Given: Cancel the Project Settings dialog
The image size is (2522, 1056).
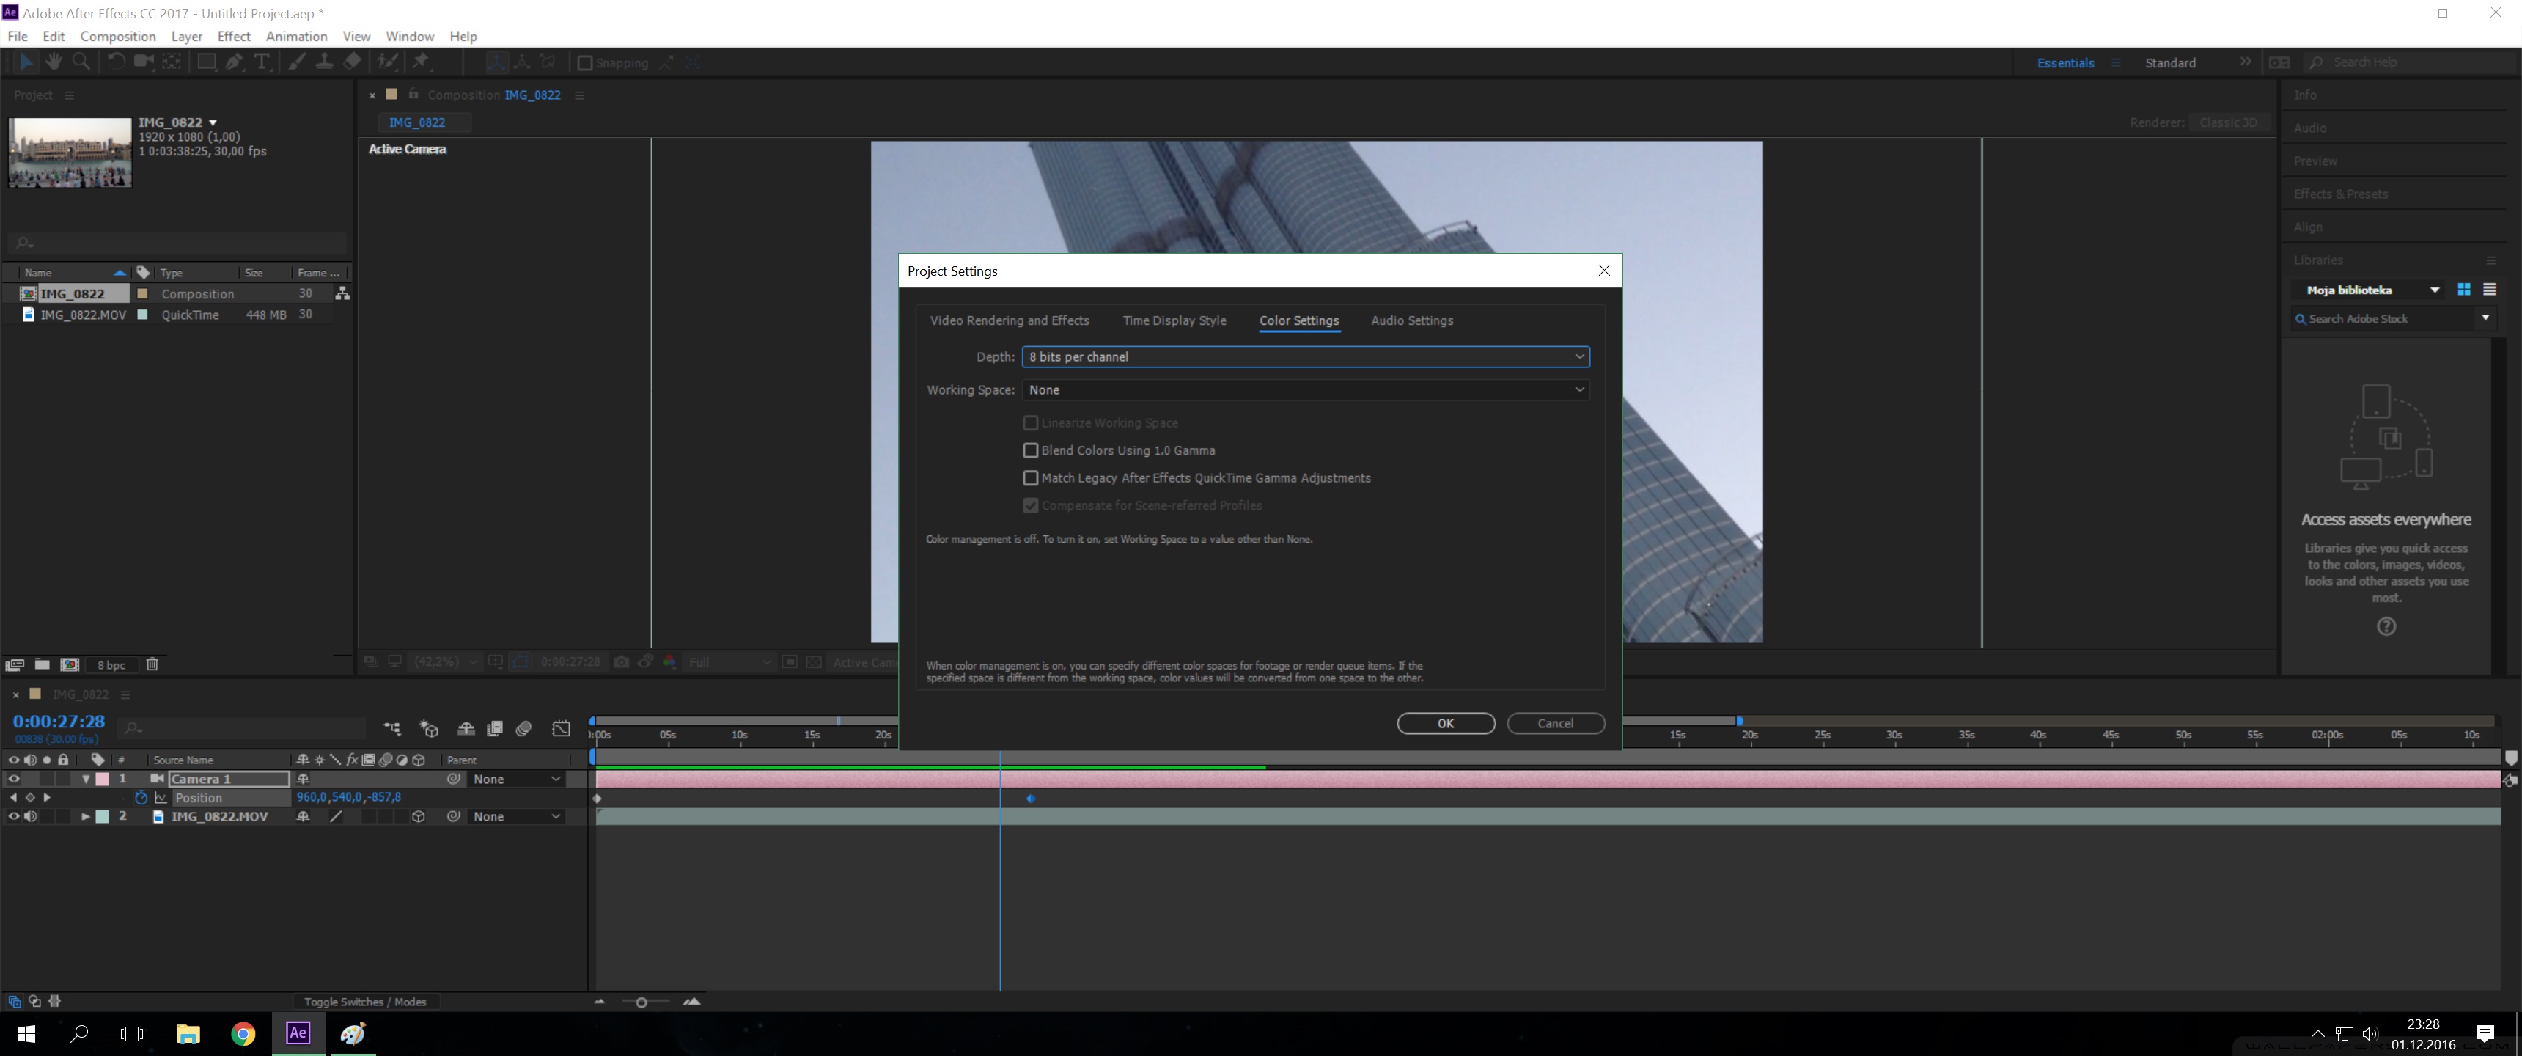Looking at the screenshot, I should click(x=1555, y=723).
